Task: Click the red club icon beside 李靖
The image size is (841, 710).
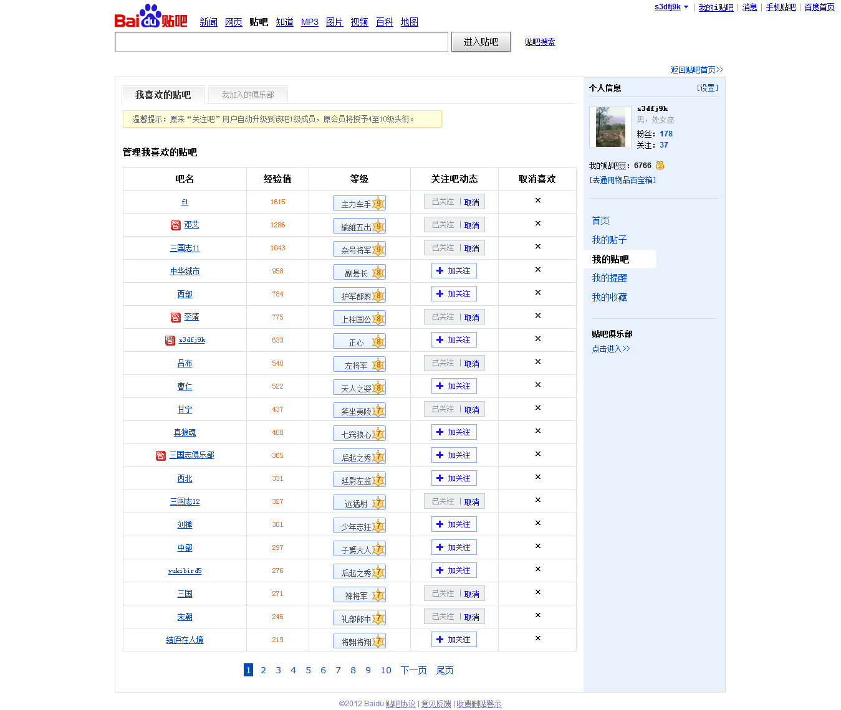Action: click(x=176, y=318)
